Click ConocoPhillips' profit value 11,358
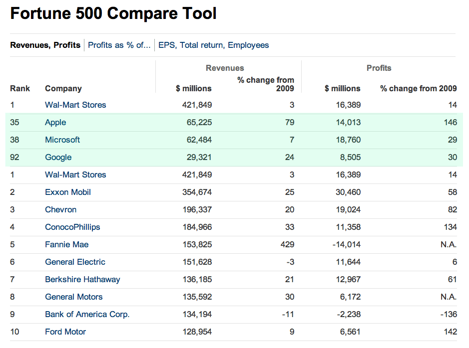This screenshot has height=348, width=469. 348,227
